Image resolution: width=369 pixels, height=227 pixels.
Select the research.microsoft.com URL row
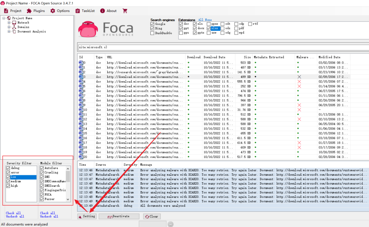click(214, 72)
